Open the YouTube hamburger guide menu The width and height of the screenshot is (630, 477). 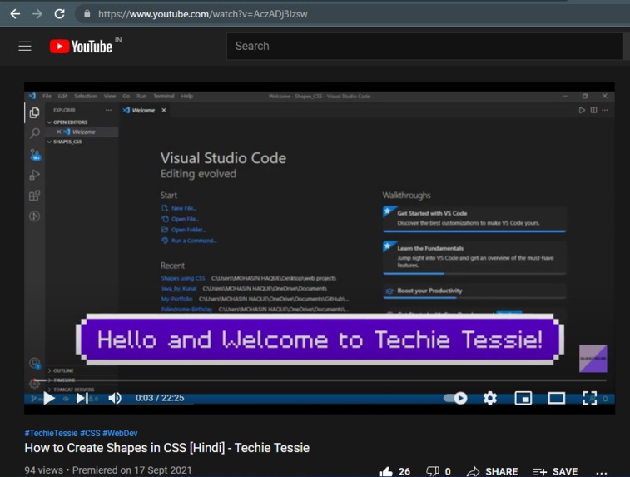pos(25,47)
